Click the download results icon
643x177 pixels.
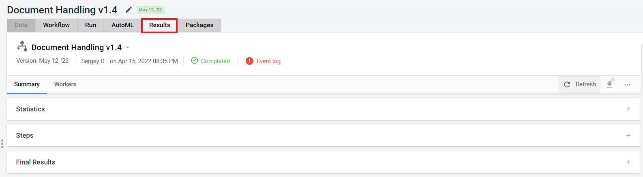pos(610,83)
